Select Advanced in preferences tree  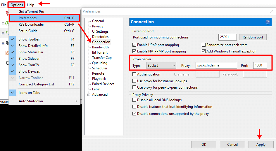tap(100, 94)
